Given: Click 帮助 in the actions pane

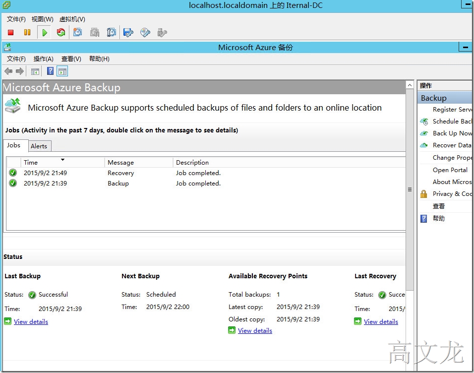Looking at the screenshot, I should click(439, 218).
